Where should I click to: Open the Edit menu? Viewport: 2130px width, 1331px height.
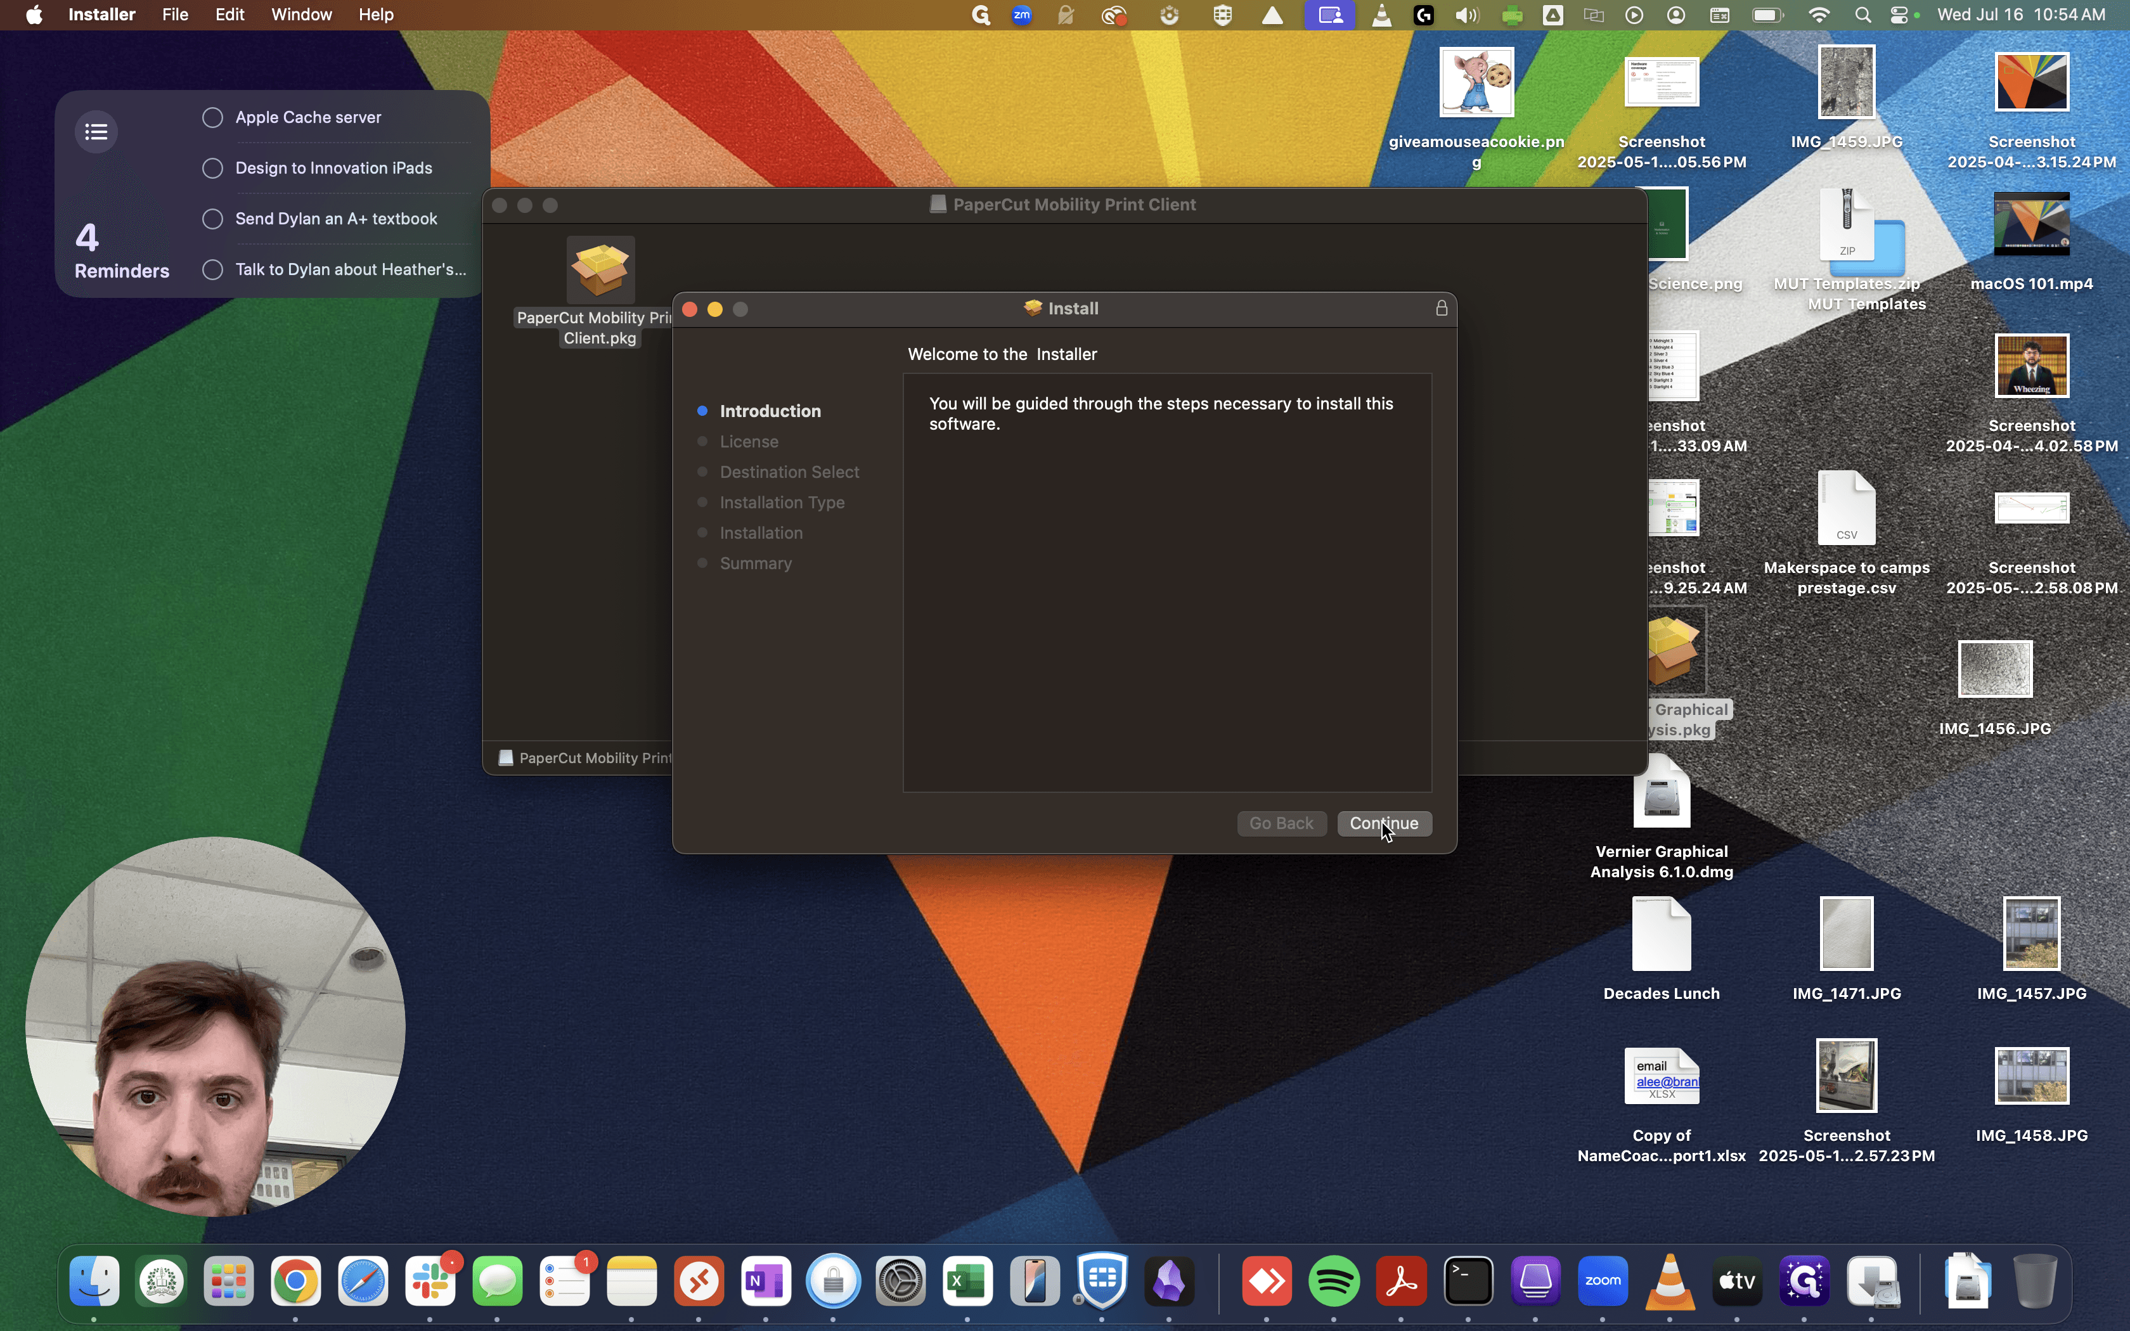point(229,15)
